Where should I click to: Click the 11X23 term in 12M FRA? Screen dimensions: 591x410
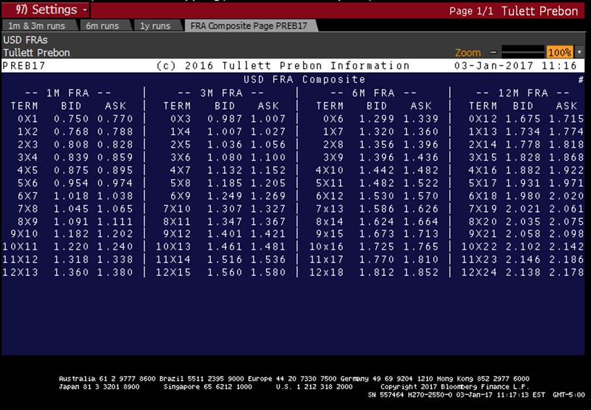[479, 260]
